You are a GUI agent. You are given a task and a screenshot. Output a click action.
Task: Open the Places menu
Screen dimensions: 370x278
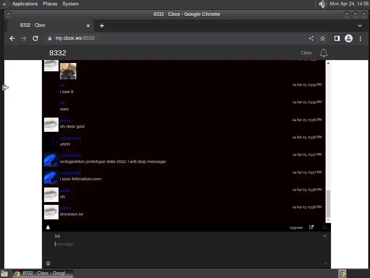(x=50, y=4)
